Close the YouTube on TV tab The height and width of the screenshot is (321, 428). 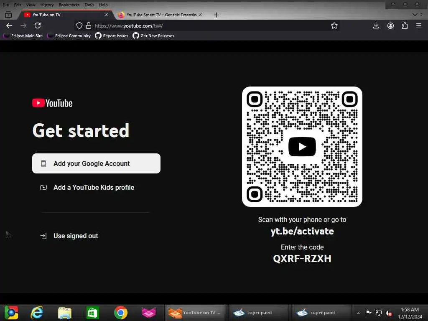[106, 15]
